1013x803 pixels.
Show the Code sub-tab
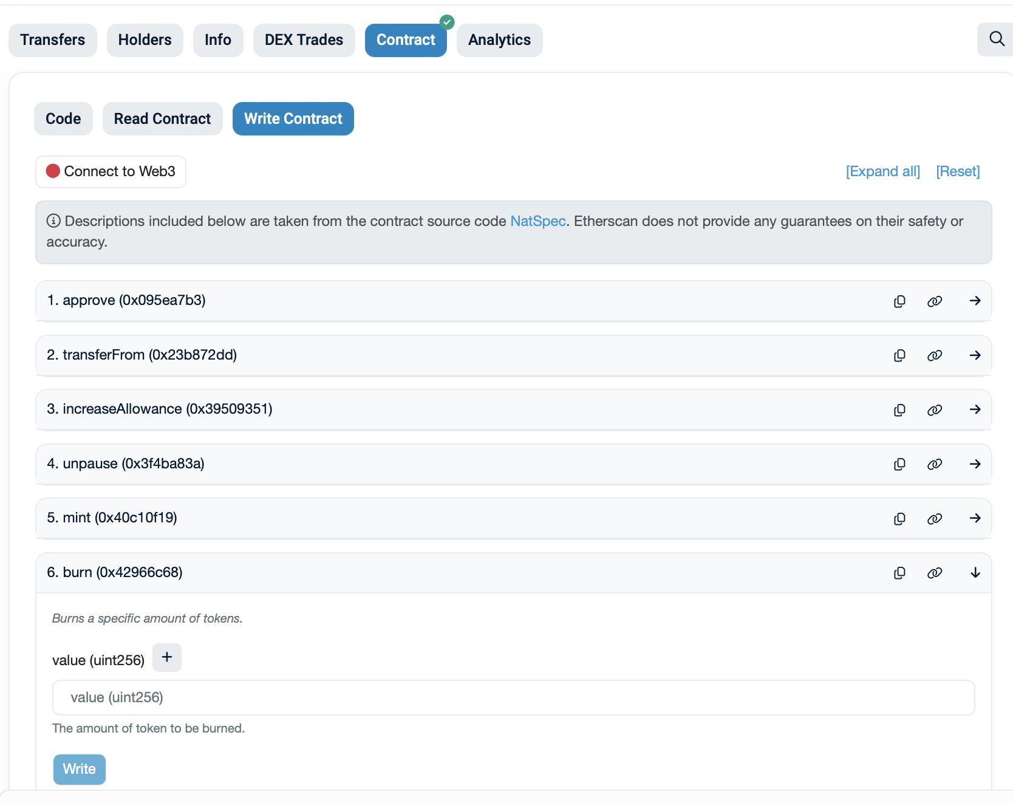coord(63,118)
